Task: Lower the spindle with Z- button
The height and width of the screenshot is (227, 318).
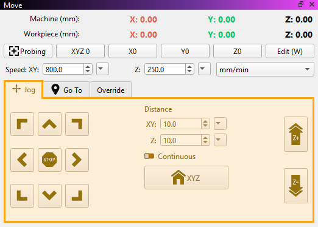Action: (x=295, y=186)
